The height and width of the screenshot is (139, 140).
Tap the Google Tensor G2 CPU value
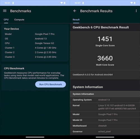(x=45, y=43)
